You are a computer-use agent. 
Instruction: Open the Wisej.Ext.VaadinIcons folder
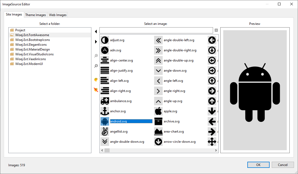pos(30,59)
